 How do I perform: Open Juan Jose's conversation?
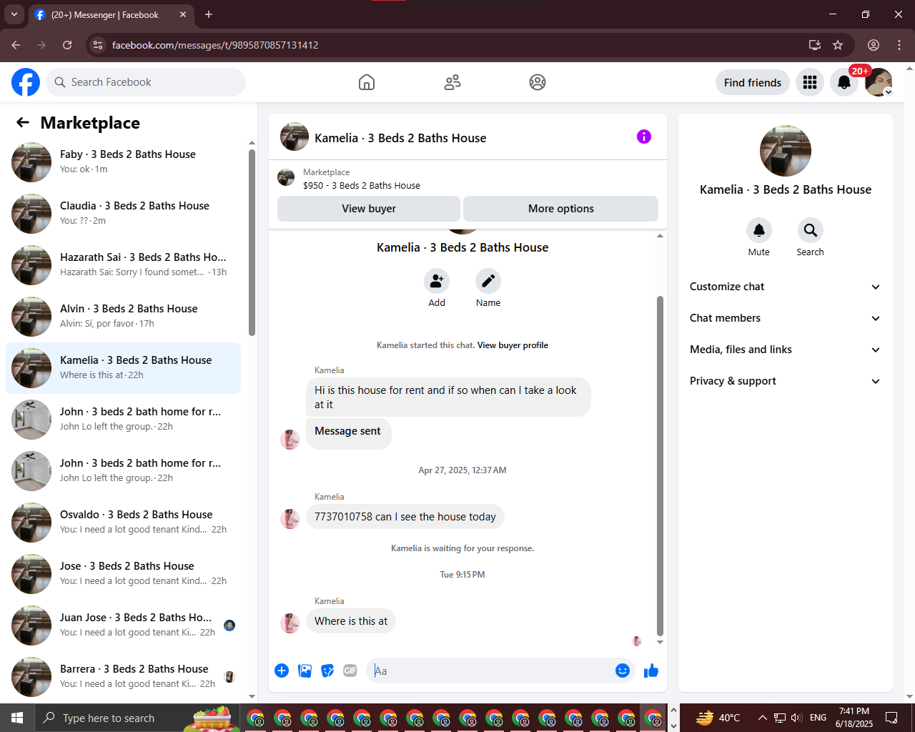point(124,625)
